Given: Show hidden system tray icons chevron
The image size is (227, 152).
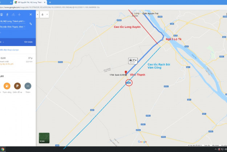Looking at the screenshot, I should tap(216, 149).
